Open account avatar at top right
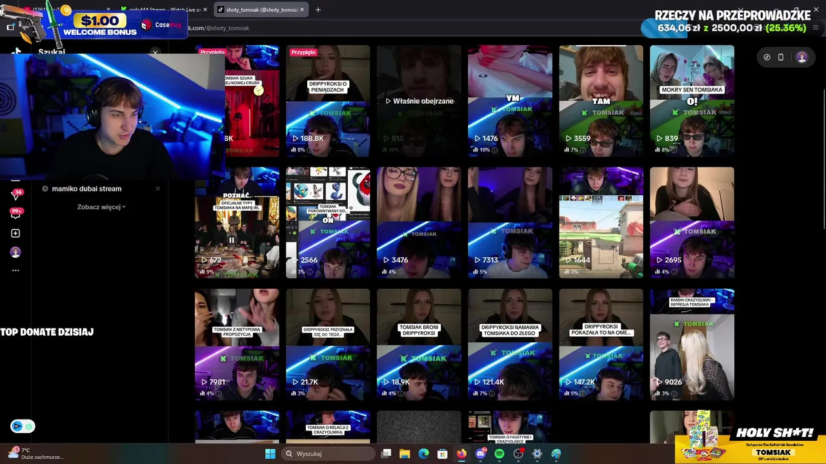 (x=801, y=57)
